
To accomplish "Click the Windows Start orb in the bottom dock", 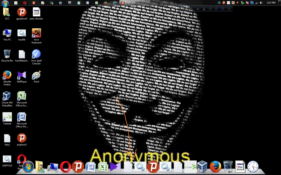I will 28,167.
